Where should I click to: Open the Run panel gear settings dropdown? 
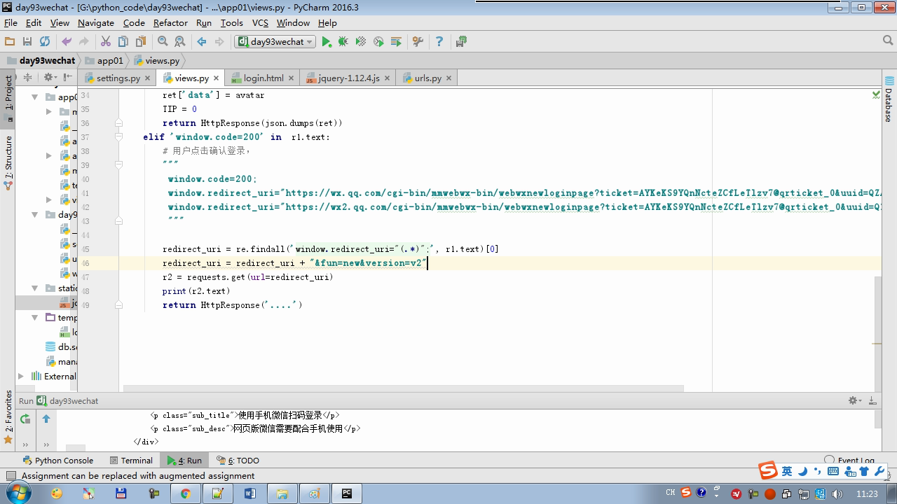(x=854, y=400)
